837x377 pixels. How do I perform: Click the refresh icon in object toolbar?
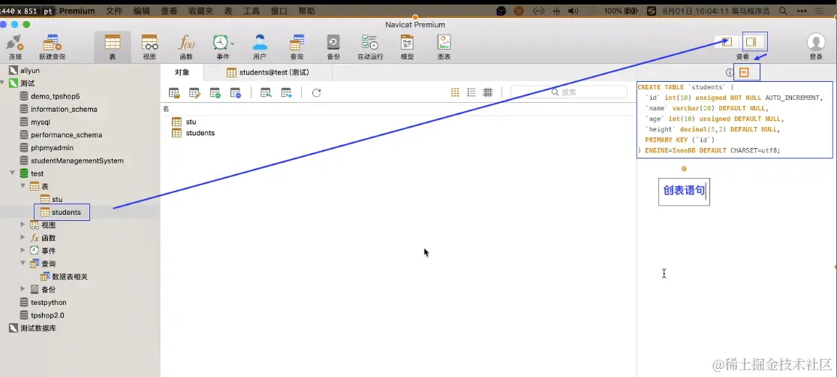tap(316, 93)
